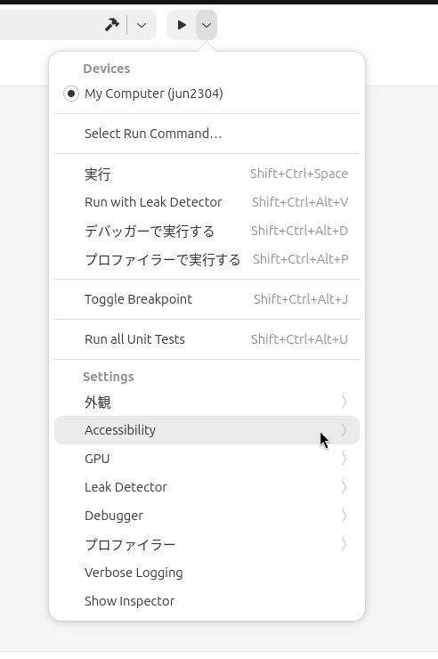Click Toggle Breakpoint menu entry
438x659 pixels.
point(207,299)
